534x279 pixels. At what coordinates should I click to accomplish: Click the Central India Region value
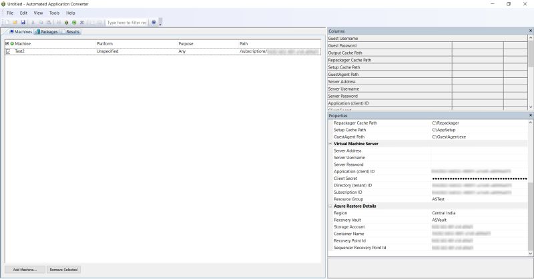coord(444,213)
